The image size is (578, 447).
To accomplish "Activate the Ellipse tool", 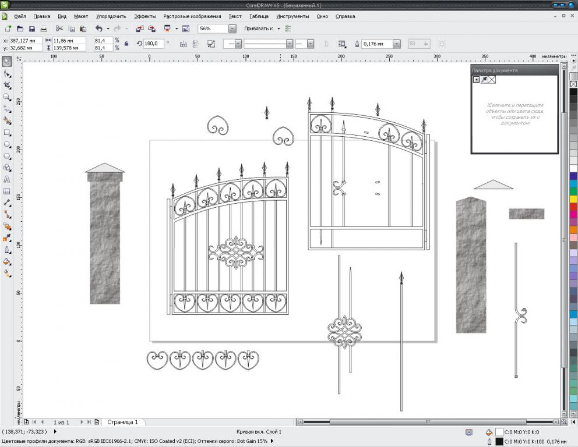I will (7, 144).
